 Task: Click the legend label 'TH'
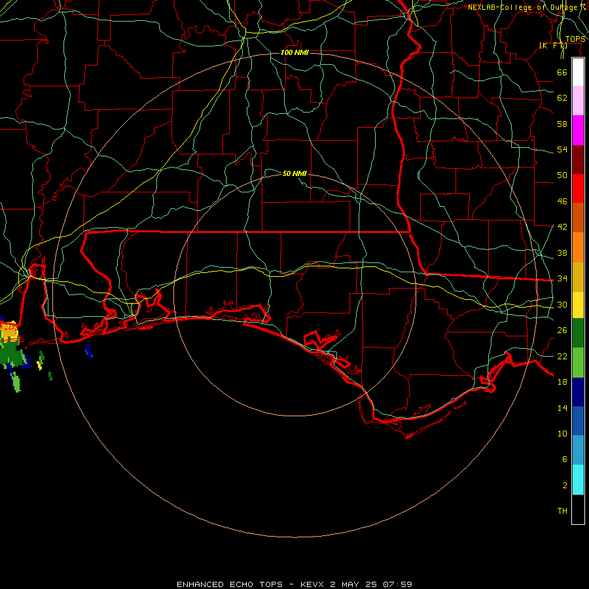pyautogui.click(x=562, y=511)
